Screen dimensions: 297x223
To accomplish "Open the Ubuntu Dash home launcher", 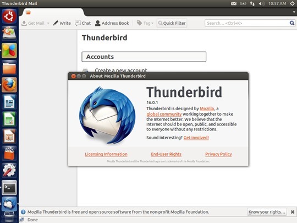I will pyautogui.click(x=9, y=17).
